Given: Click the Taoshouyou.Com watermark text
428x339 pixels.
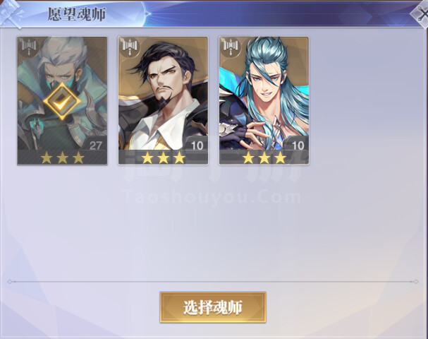Looking at the screenshot, I should click(x=212, y=197).
